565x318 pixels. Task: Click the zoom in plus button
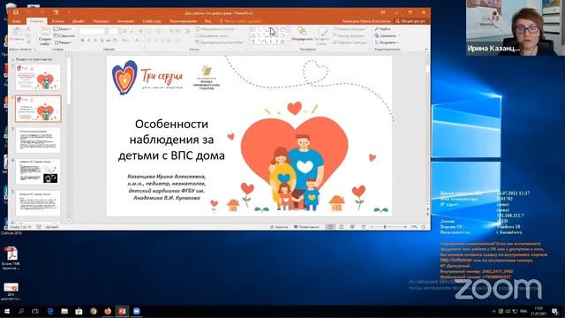[x=406, y=227]
